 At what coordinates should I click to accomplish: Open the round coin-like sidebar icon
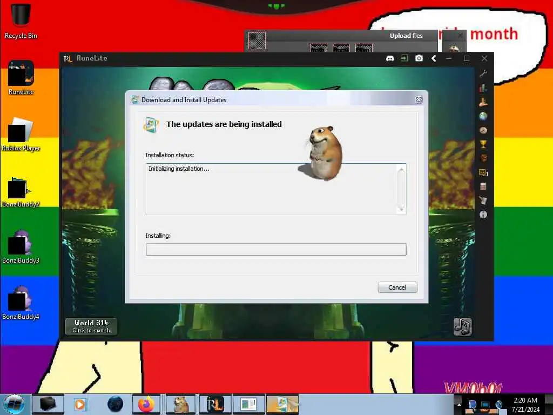(x=483, y=130)
